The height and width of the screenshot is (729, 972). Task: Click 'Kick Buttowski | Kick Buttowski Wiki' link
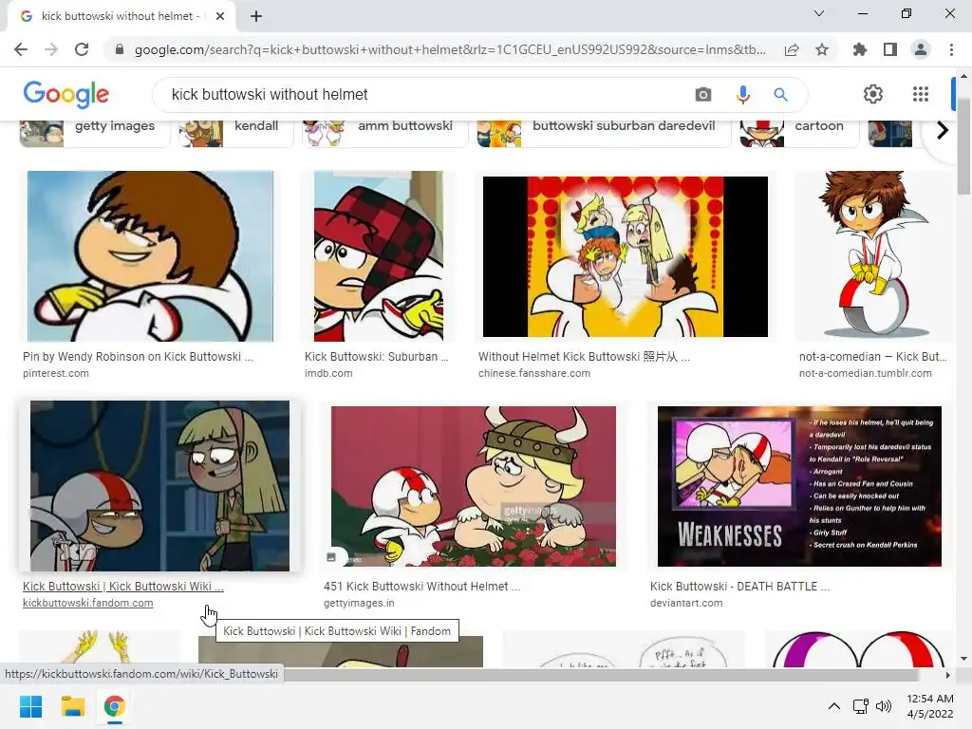click(x=123, y=586)
